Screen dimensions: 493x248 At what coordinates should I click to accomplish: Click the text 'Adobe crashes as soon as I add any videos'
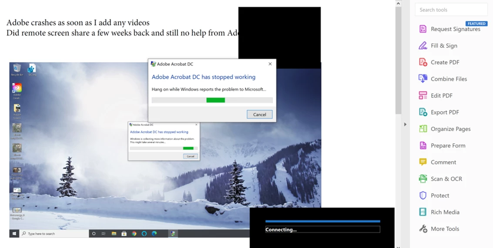[x=78, y=23]
